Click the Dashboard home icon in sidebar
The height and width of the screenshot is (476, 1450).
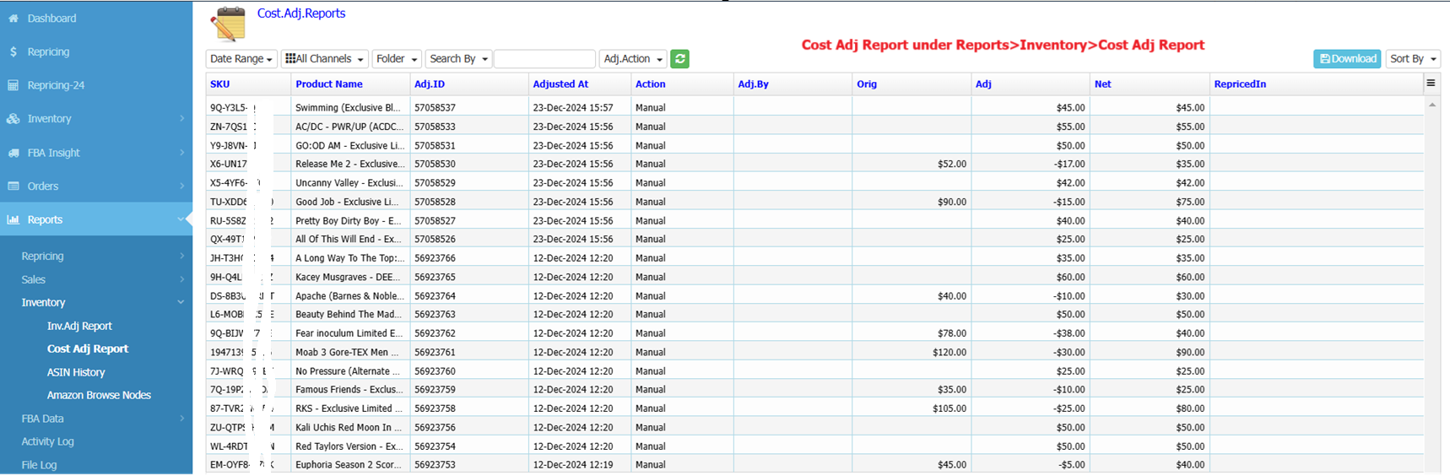click(14, 18)
